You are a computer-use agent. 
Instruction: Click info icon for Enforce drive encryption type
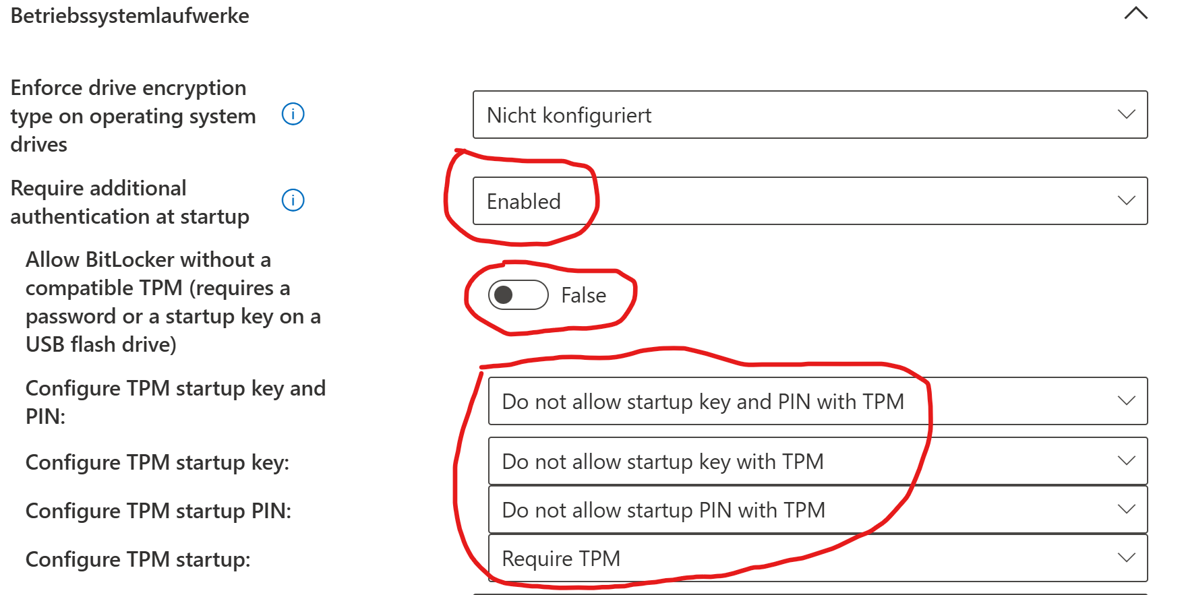(x=293, y=115)
